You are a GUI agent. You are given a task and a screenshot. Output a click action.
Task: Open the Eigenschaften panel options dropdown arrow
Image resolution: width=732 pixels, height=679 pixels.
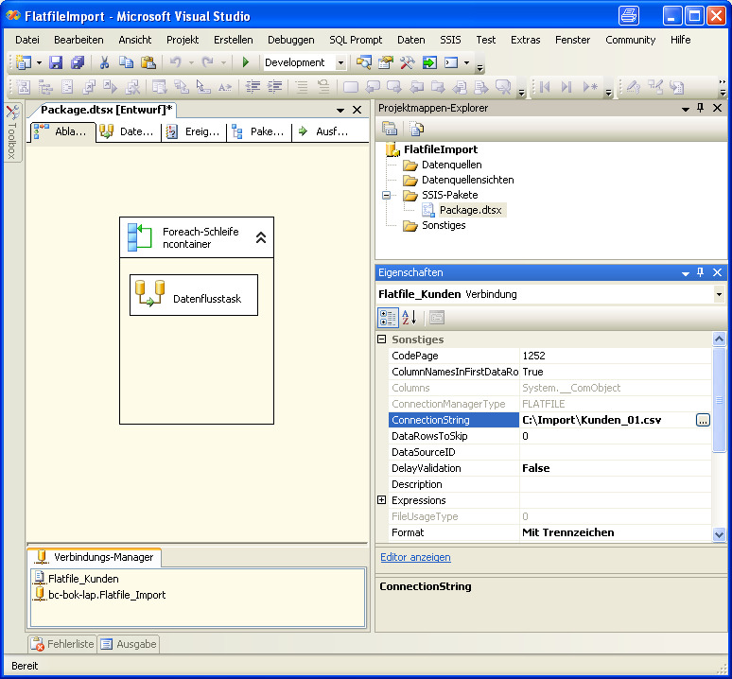pos(686,273)
